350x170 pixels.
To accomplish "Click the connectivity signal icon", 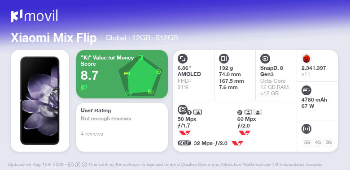I will 306,128.
